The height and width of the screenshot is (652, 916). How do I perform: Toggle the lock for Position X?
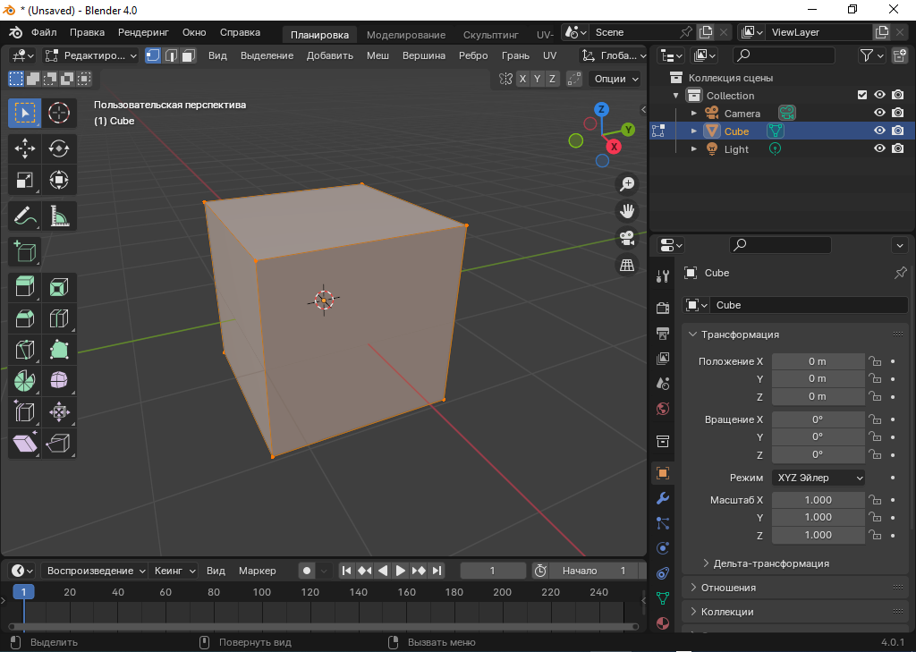point(876,361)
